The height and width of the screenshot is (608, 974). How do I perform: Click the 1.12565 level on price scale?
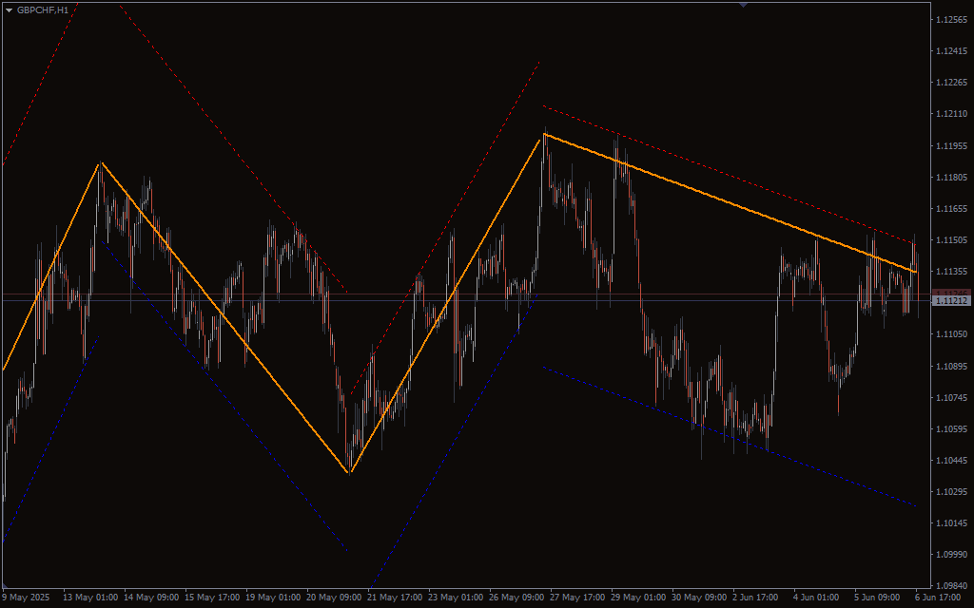point(951,20)
